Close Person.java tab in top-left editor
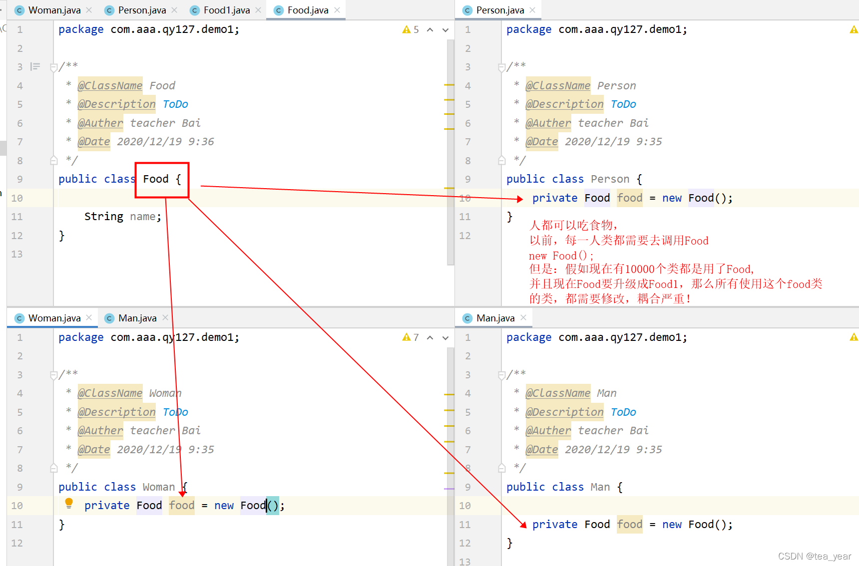The image size is (859, 566). (174, 10)
